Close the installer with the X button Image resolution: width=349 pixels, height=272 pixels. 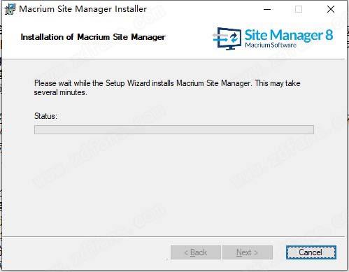(331, 9)
